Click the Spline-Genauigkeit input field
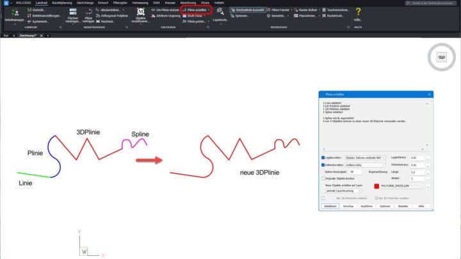 pos(355,172)
